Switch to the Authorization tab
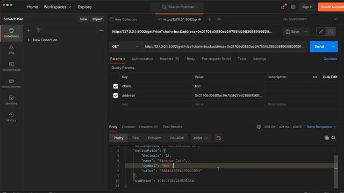The height and width of the screenshot is (193, 344). click(x=142, y=59)
